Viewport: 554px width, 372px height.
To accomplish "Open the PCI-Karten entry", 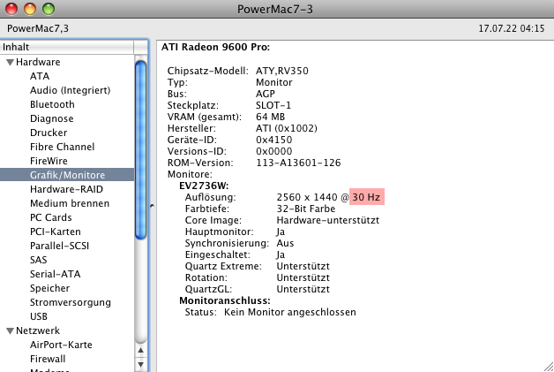I will click(x=55, y=232).
